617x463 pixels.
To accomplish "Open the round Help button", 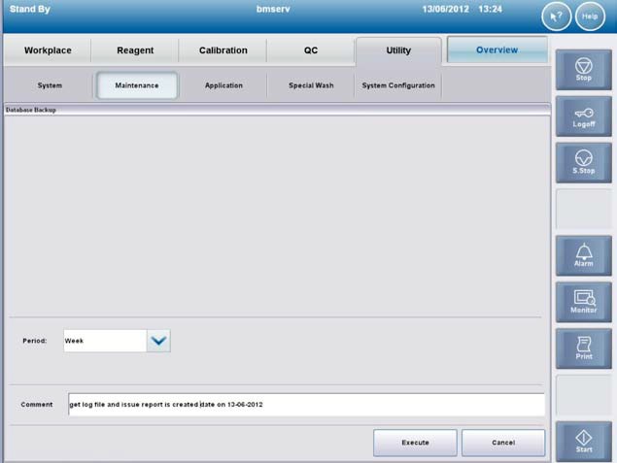I will 590,17.
